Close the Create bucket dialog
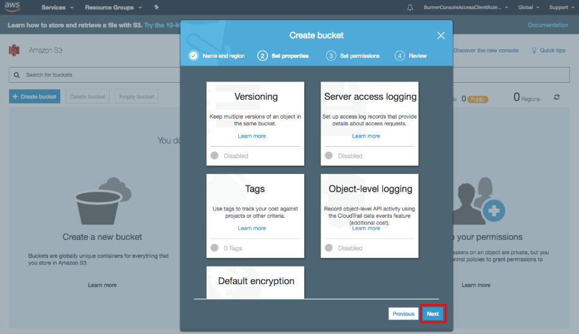The image size is (579, 334). [441, 35]
